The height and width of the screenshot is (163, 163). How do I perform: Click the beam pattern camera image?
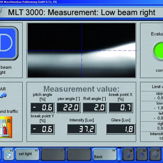coord(81,50)
